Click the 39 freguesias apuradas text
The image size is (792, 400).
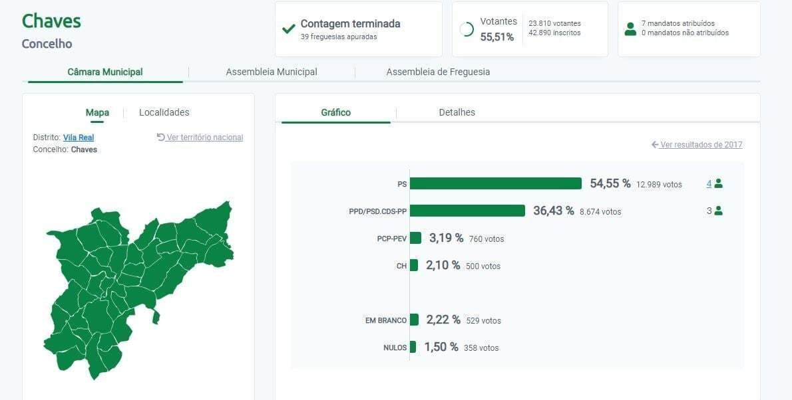338,37
